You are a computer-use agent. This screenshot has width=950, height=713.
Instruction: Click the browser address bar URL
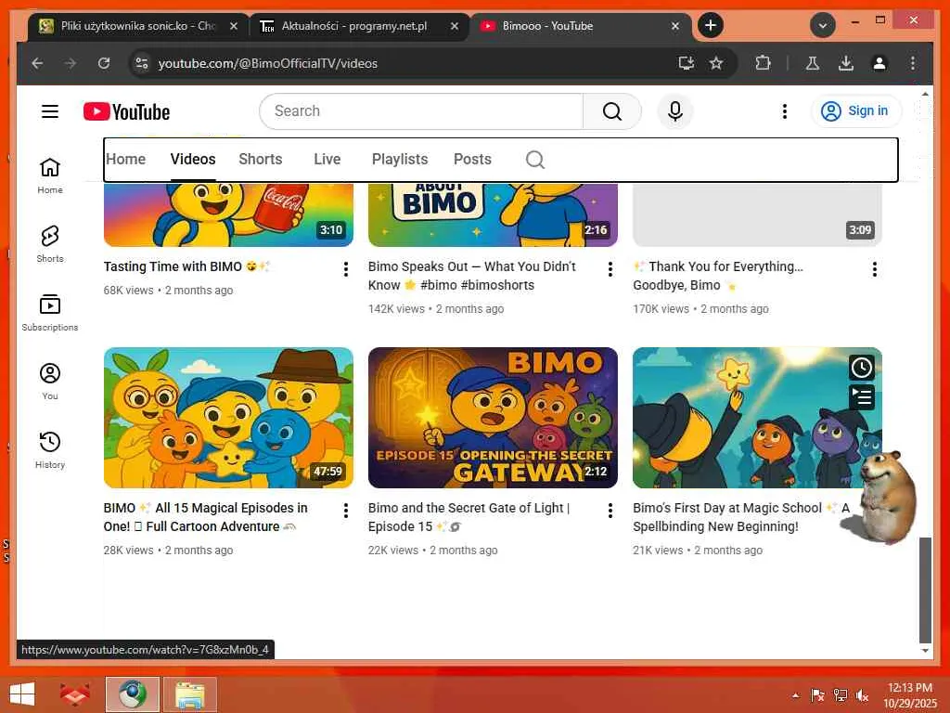click(268, 63)
